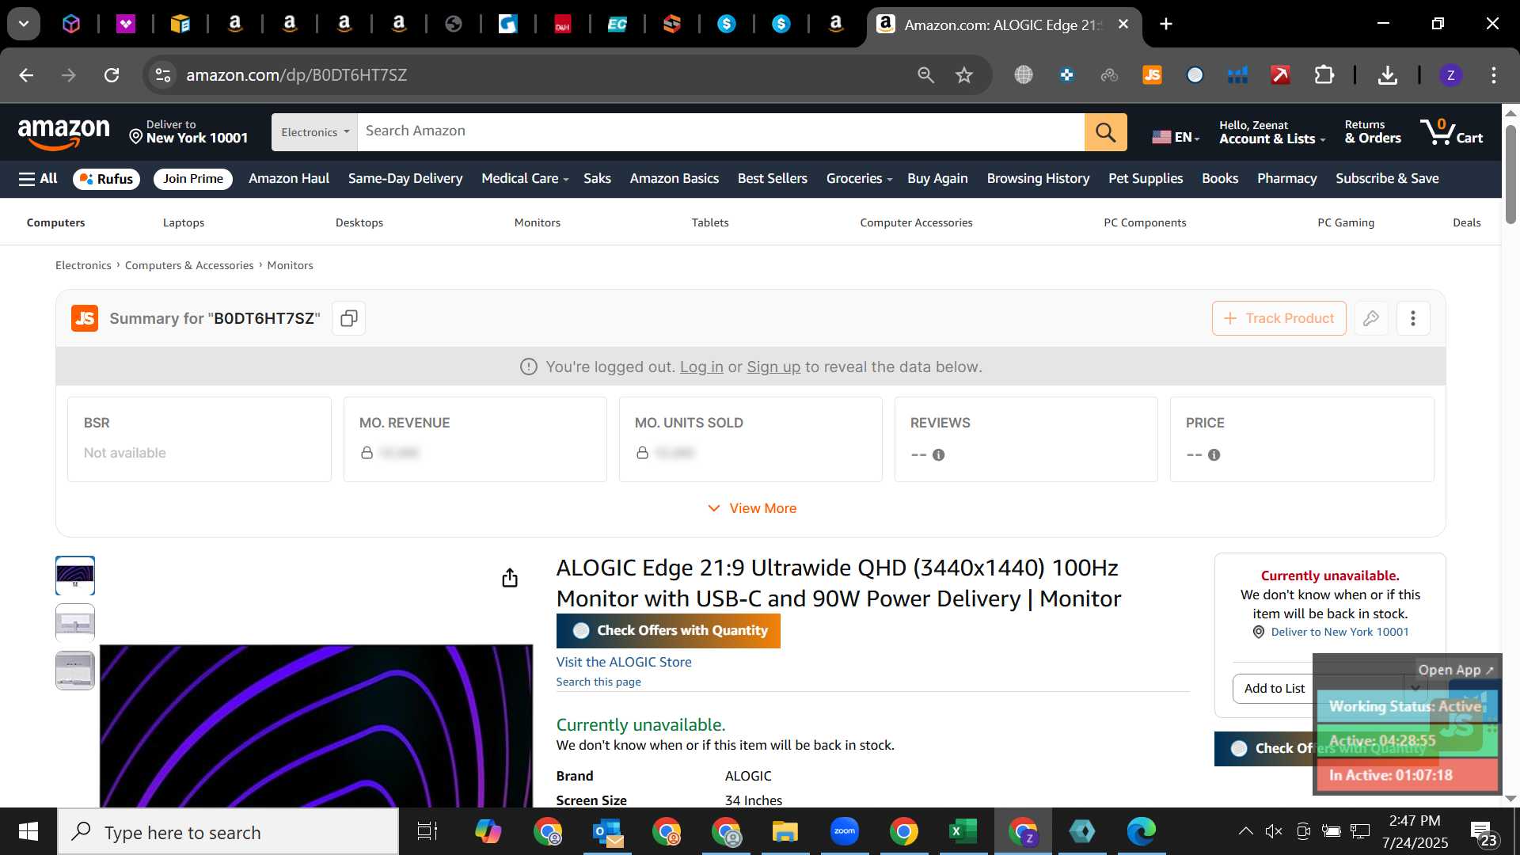The height and width of the screenshot is (855, 1520).
Task: Open the Chrome profile Z avatar
Action: pyautogui.click(x=1450, y=75)
